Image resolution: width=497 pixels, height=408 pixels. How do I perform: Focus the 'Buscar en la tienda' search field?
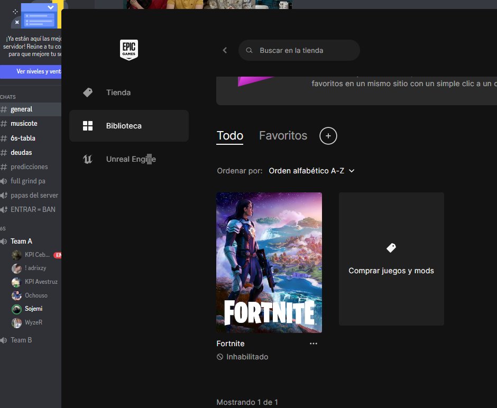point(299,50)
